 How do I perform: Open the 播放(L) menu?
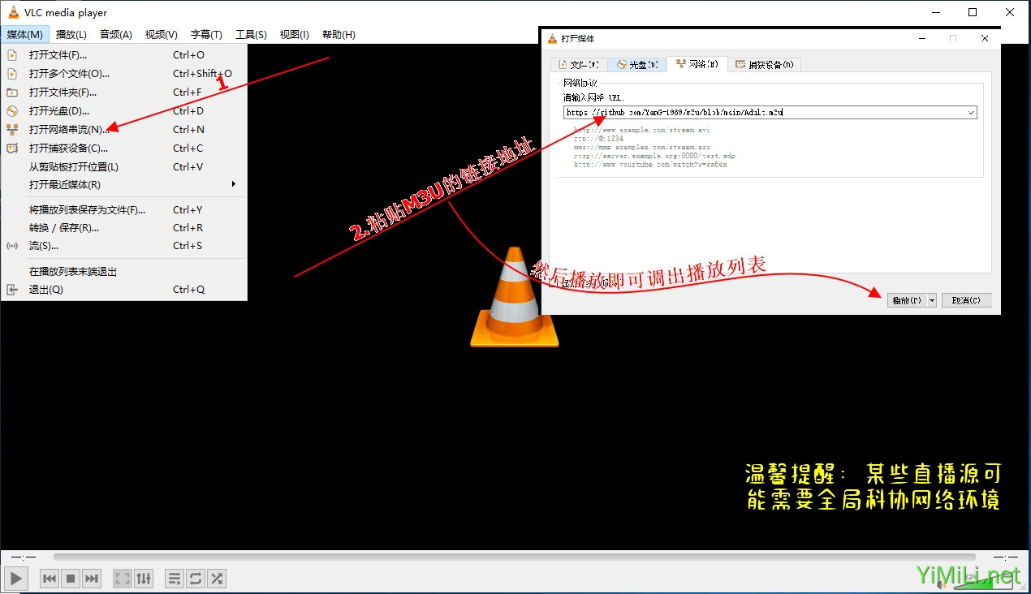(x=71, y=34)
